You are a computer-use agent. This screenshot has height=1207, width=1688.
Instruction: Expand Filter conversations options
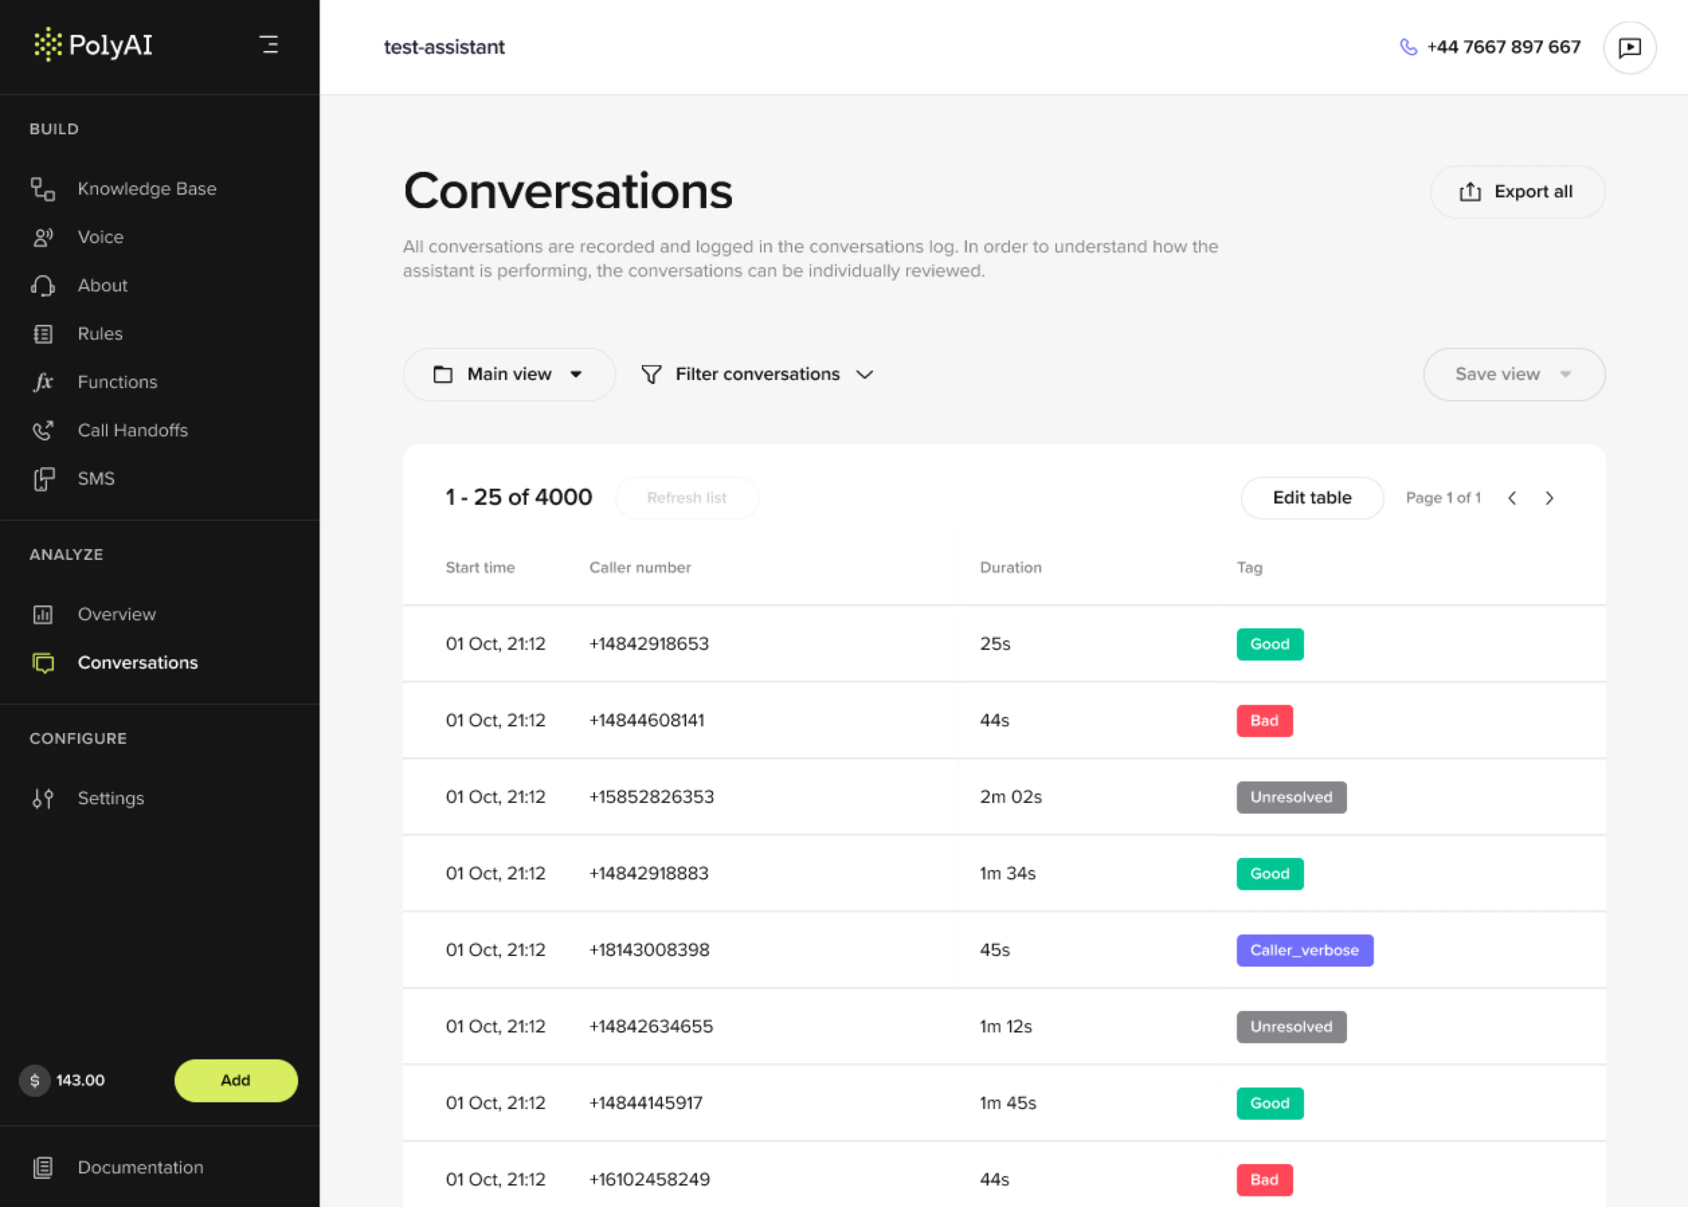click(757, 375)
